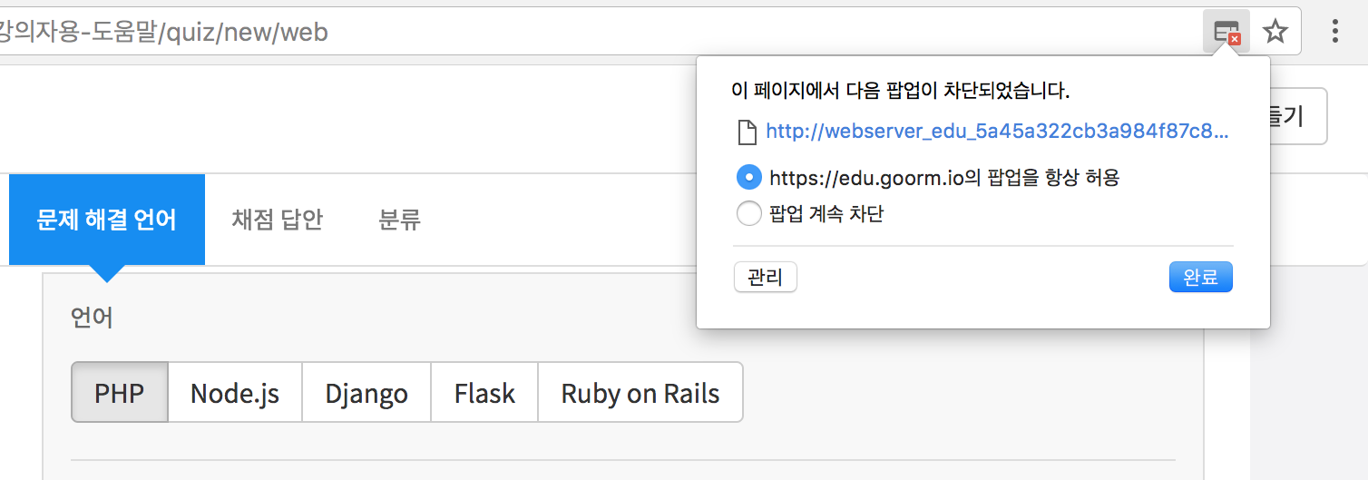Open the Chrome three-dot menu
This screenshot has height=480, width=1368.
point(1335,32)
